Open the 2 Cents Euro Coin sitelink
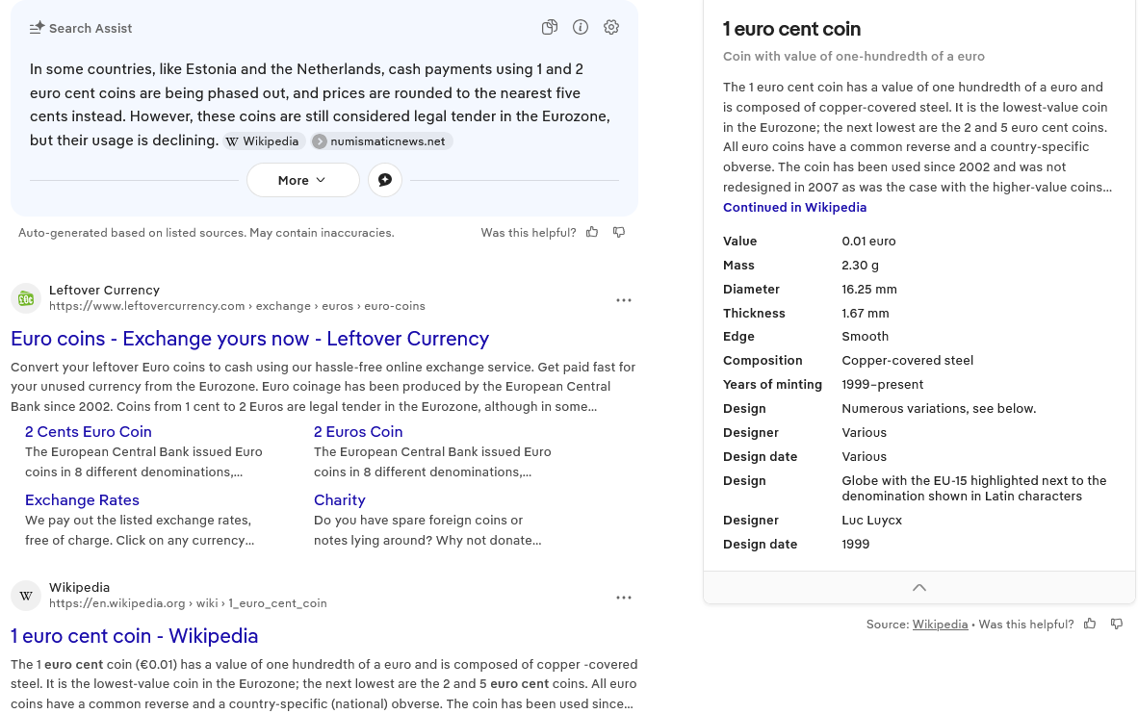 (89, 432)
